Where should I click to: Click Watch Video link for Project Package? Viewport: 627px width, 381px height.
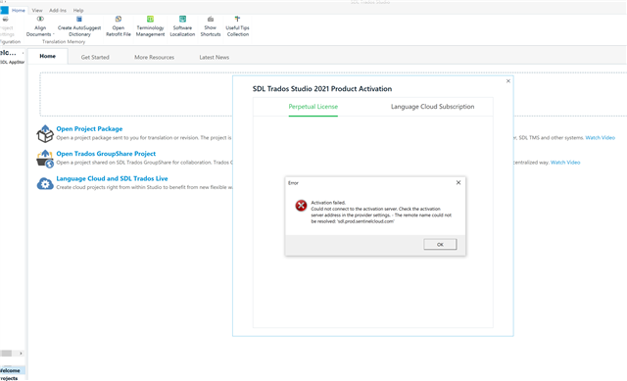601,137
